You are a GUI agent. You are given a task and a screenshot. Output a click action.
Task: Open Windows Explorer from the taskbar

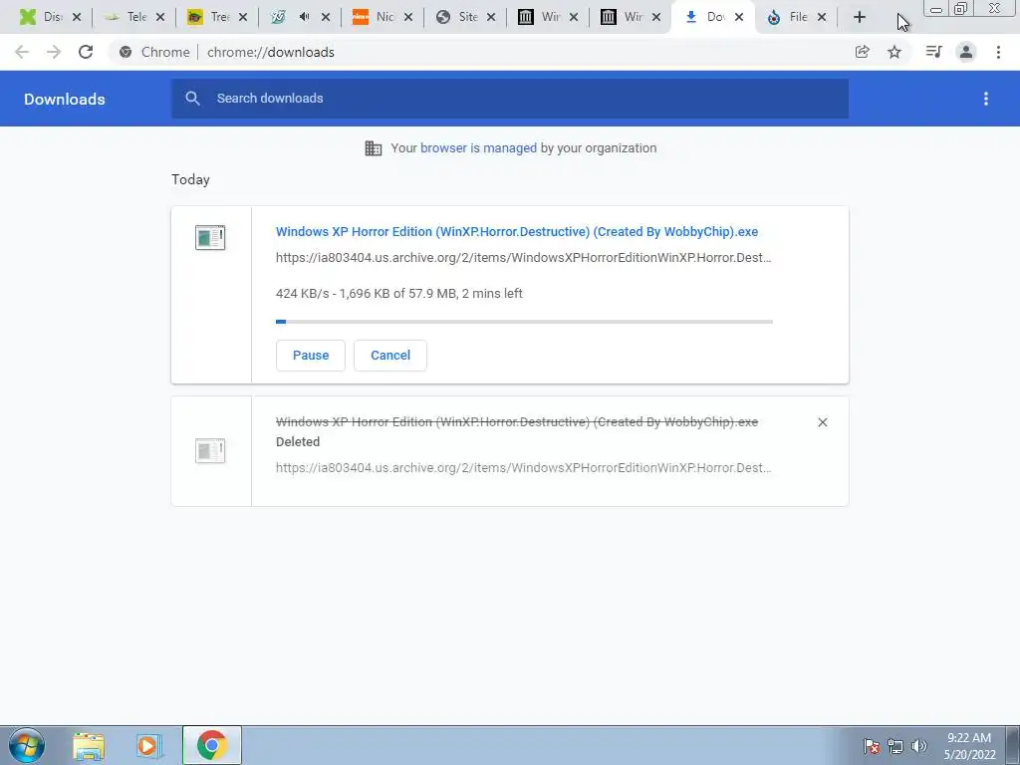tap(89, 745)
